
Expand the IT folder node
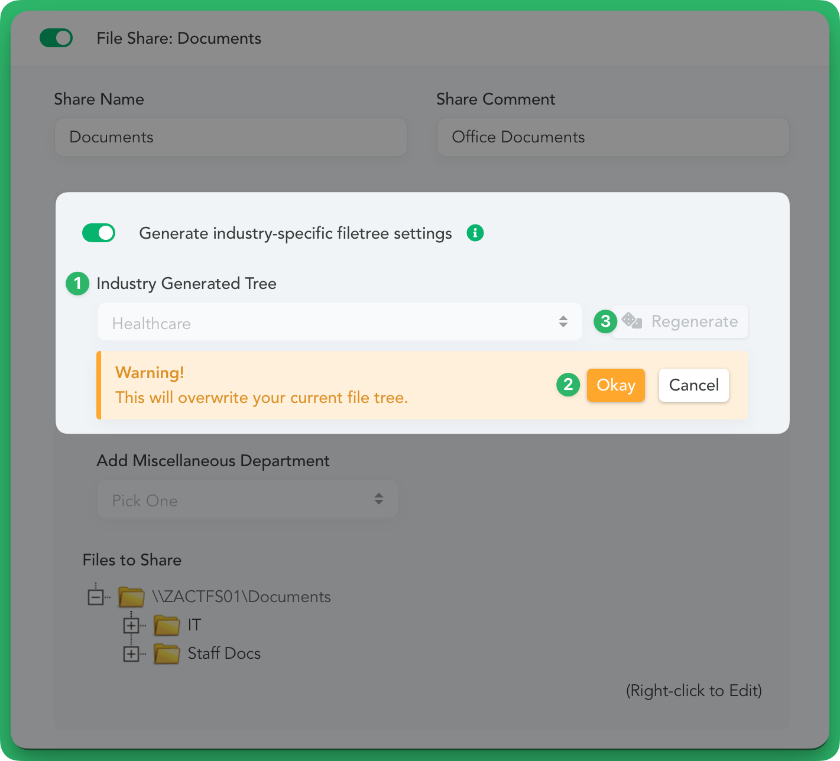pyautogui.click(x=131, y=625)
